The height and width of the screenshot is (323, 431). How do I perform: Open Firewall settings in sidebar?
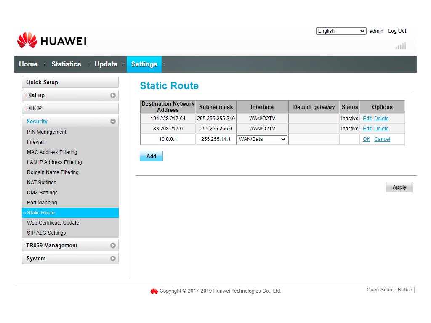click(36, 142)
